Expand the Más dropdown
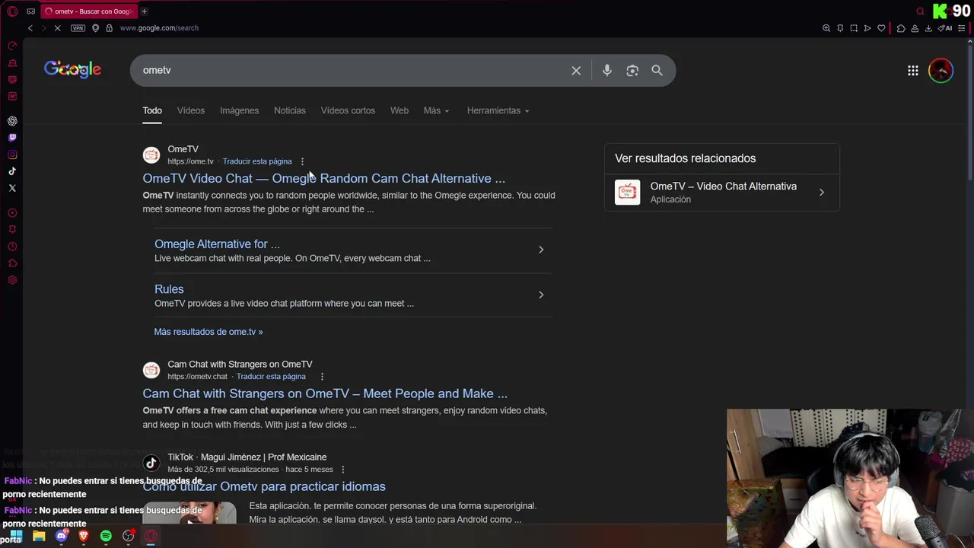 (x=436, y=110)
